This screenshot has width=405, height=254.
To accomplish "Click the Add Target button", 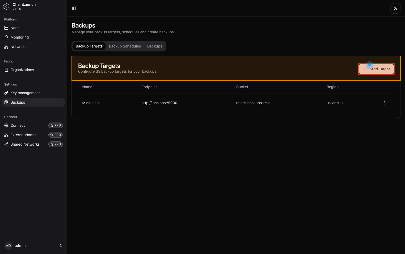I will (376, 69).
